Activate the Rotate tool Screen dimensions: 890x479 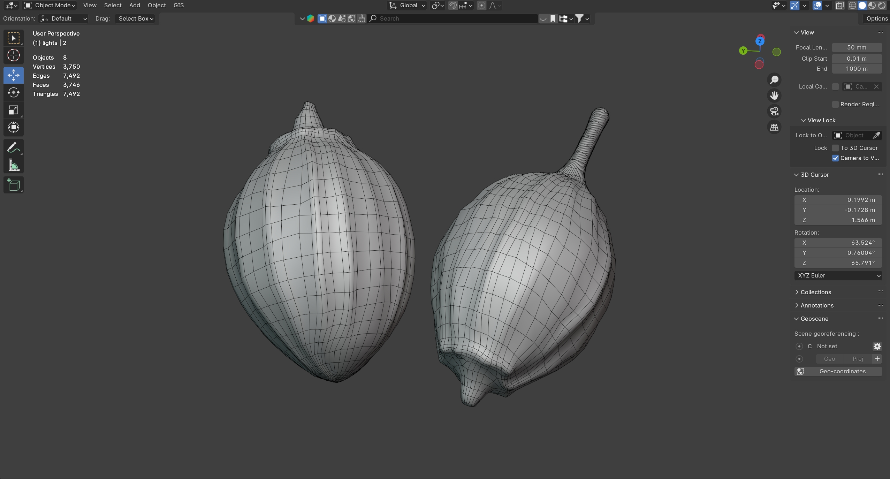(x=14, y=92)
